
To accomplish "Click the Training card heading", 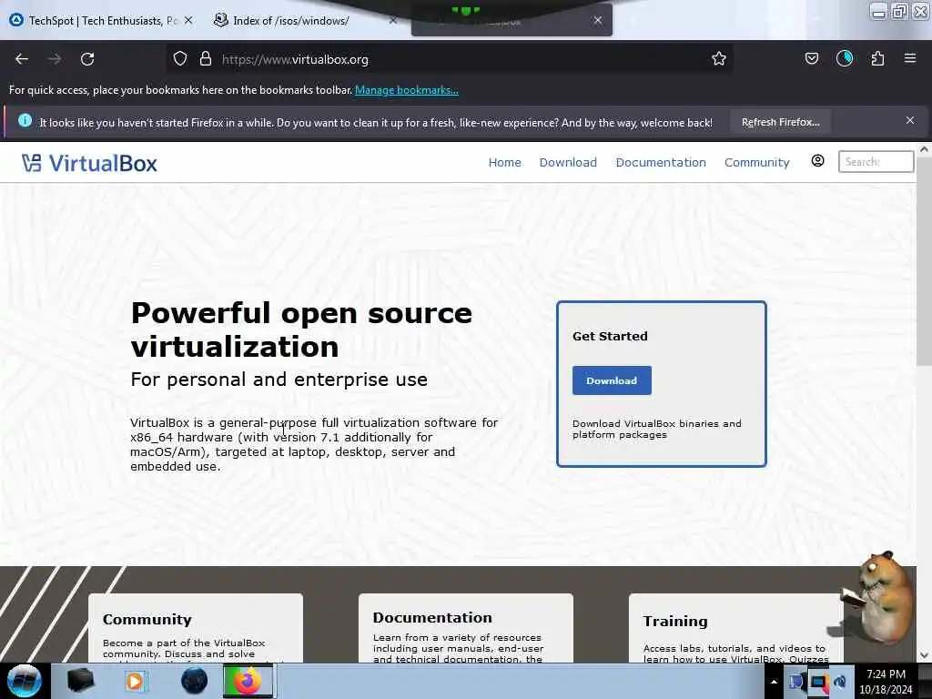I will click(675, 622).
